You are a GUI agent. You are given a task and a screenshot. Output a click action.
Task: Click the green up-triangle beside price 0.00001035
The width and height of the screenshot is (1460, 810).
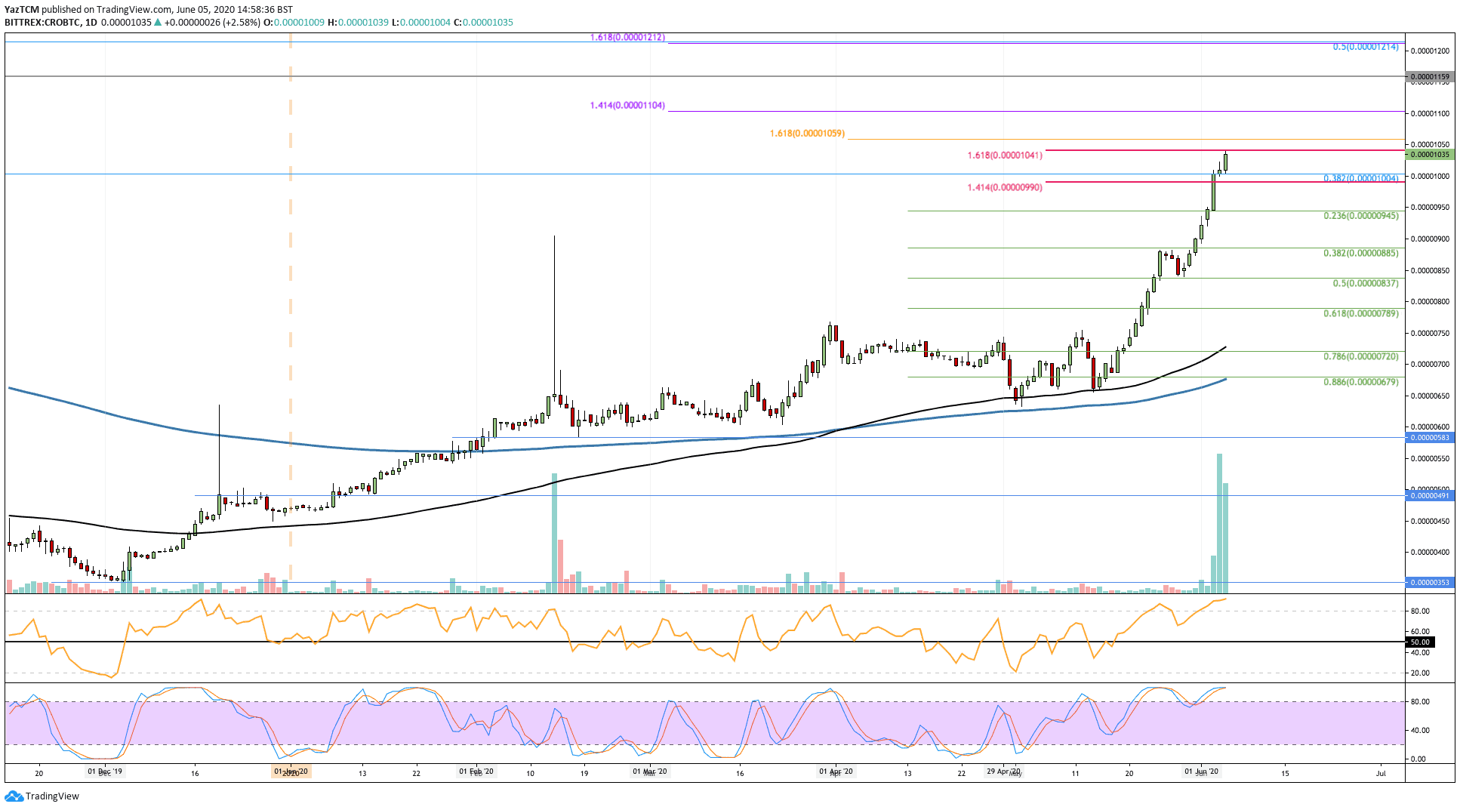[x=158, y=23]
